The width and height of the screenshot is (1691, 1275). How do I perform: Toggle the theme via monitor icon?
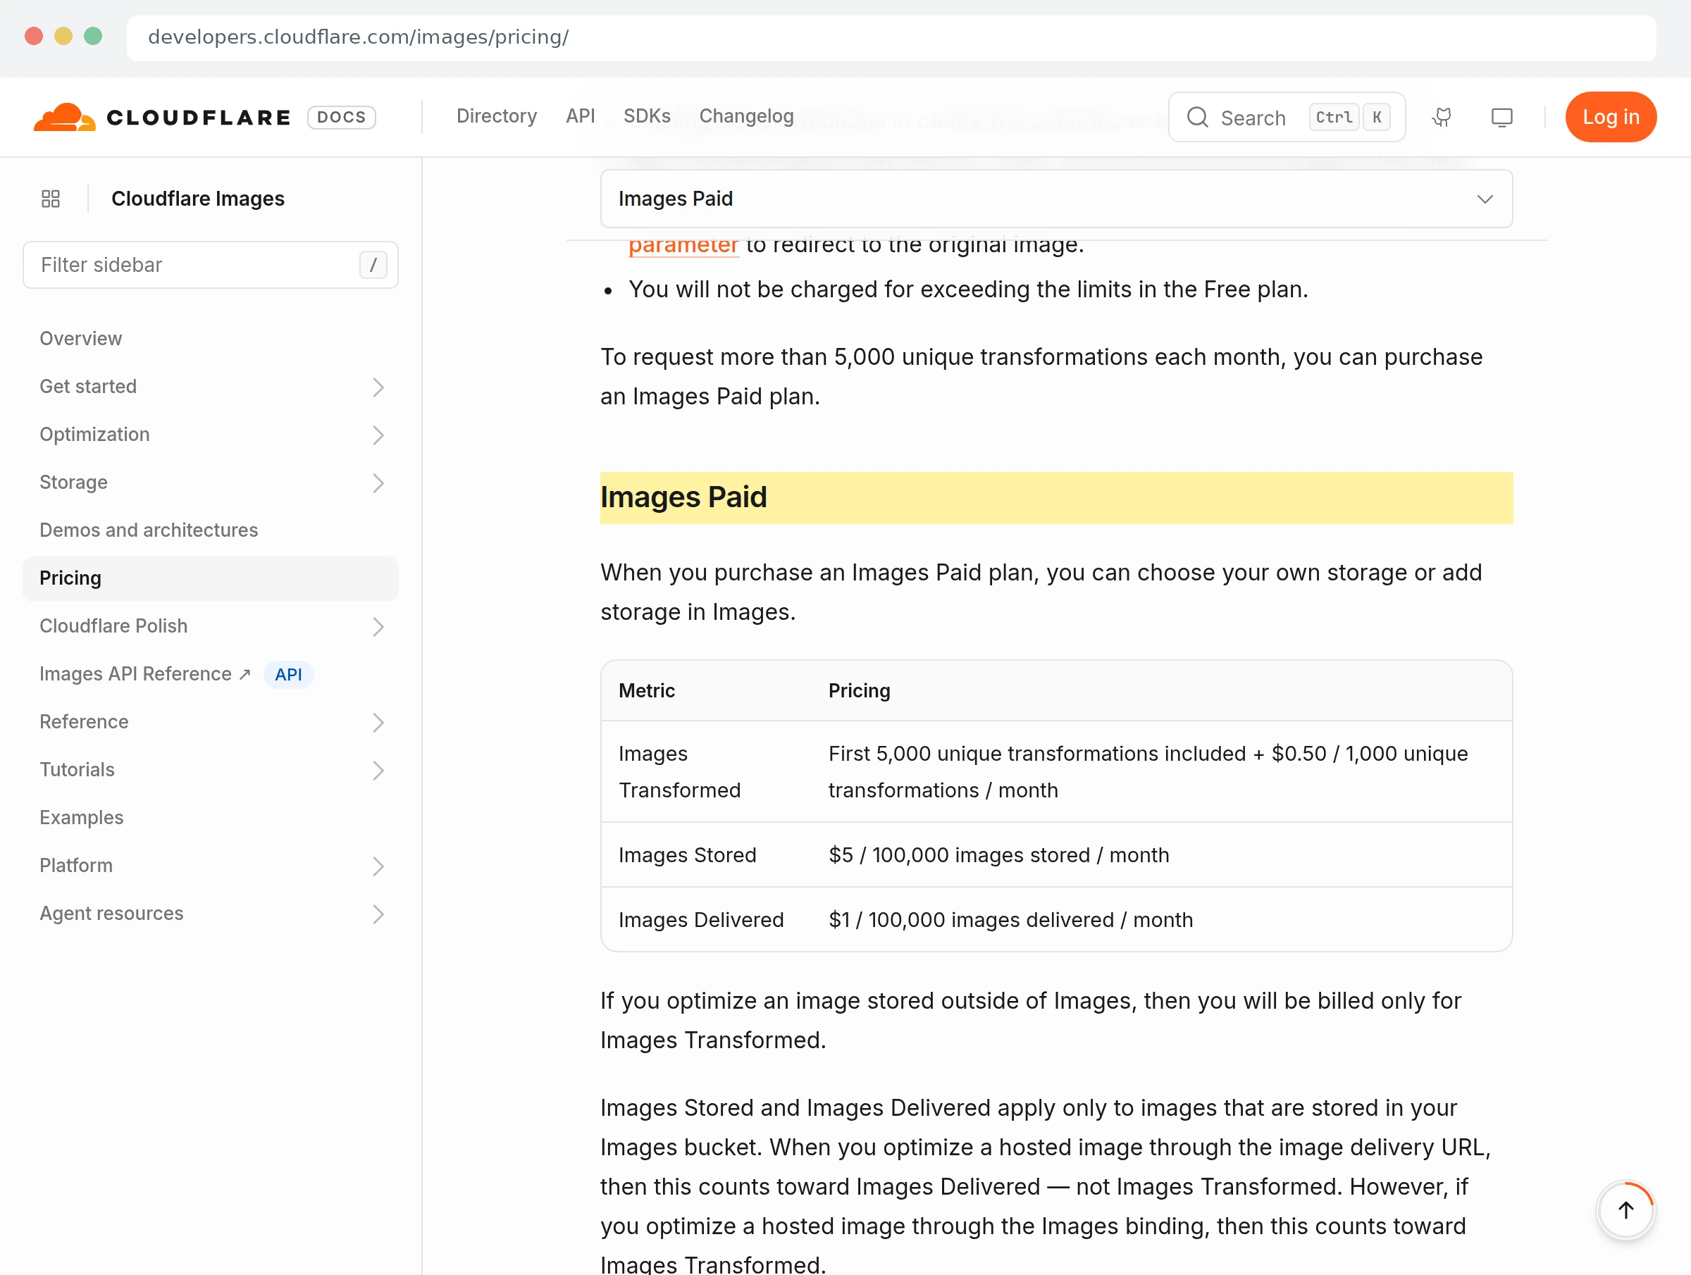[x=1501, y=117]
